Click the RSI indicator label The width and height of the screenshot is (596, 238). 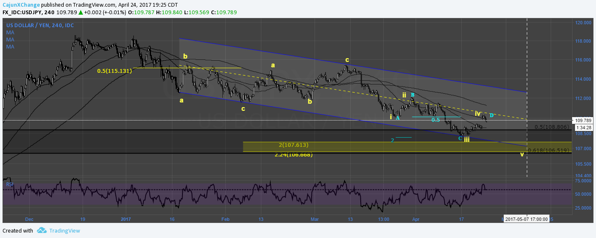[10, 184]
